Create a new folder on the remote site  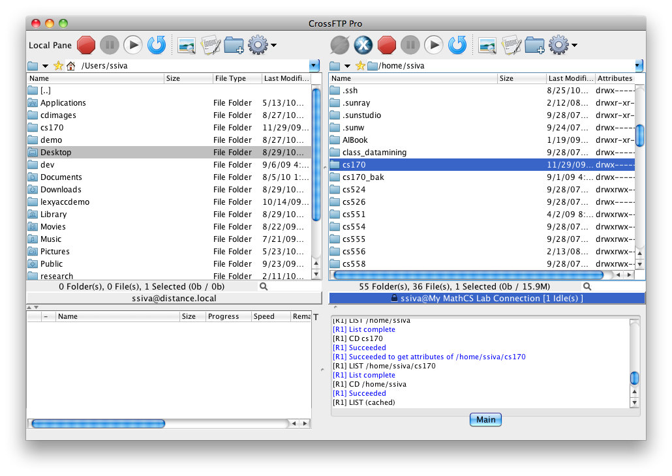click(535, 45)
